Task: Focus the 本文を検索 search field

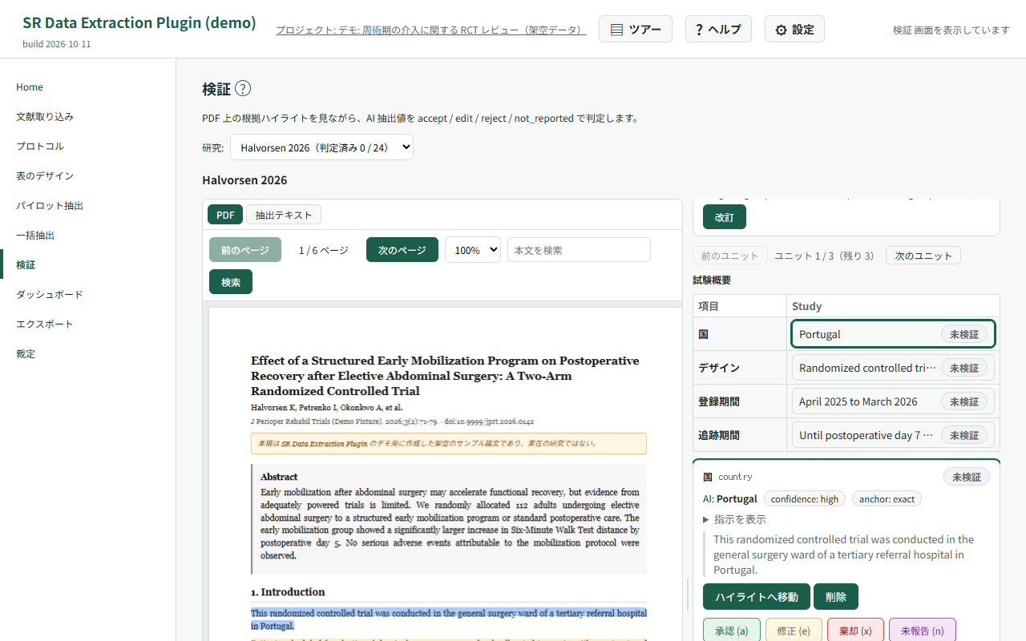Action: [x=579, y=250]
